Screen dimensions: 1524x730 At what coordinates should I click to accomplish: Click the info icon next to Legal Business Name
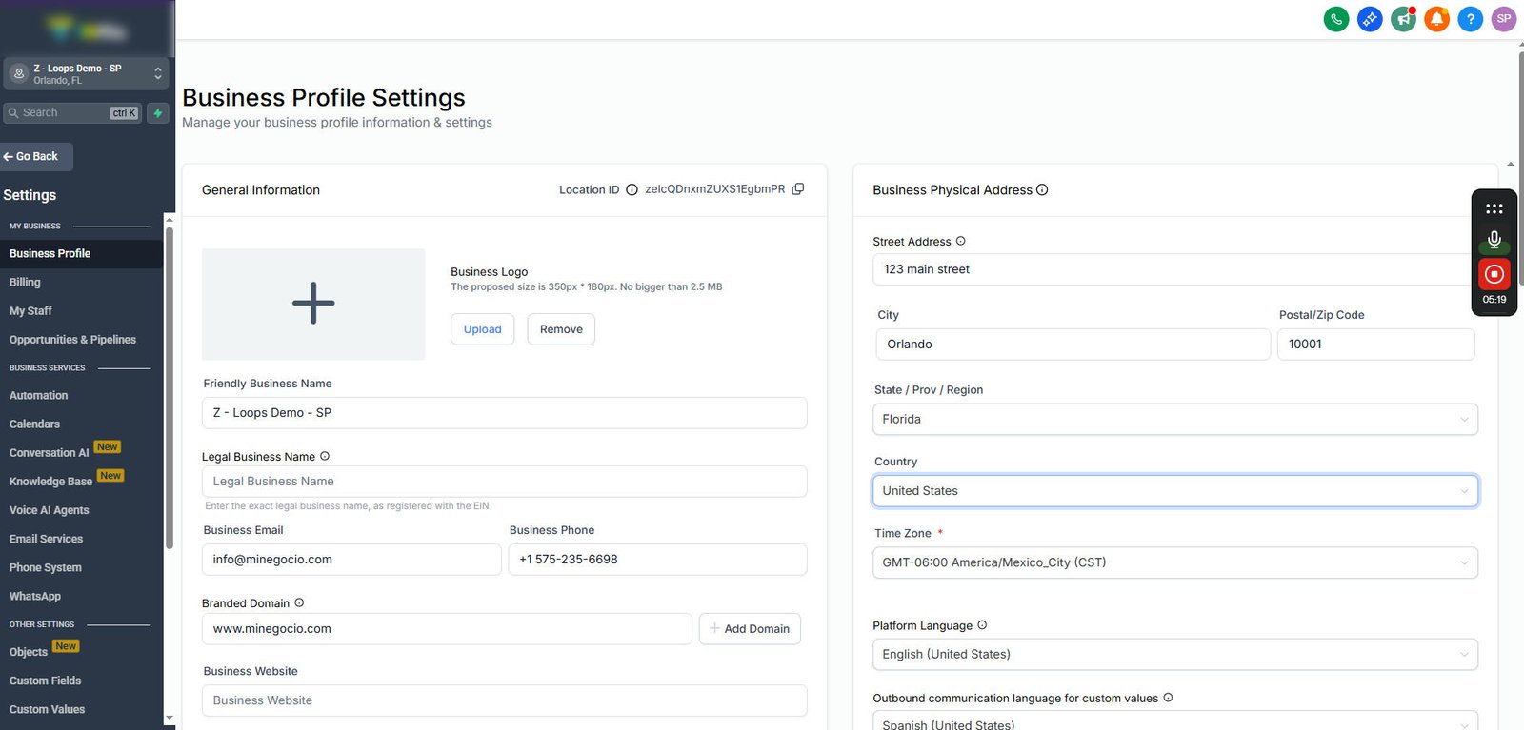325,456
